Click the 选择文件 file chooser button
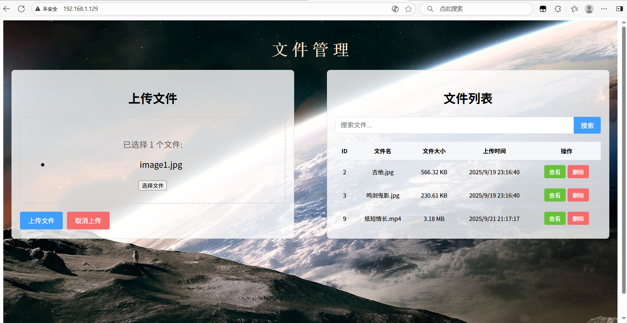This screenshot has width=627, height=323. click(x=153, y=185)
